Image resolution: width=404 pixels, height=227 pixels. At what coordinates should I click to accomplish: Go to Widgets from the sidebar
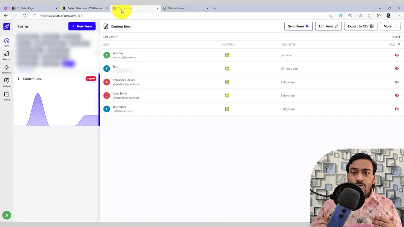pyautogui.click(x=7, y=82)
